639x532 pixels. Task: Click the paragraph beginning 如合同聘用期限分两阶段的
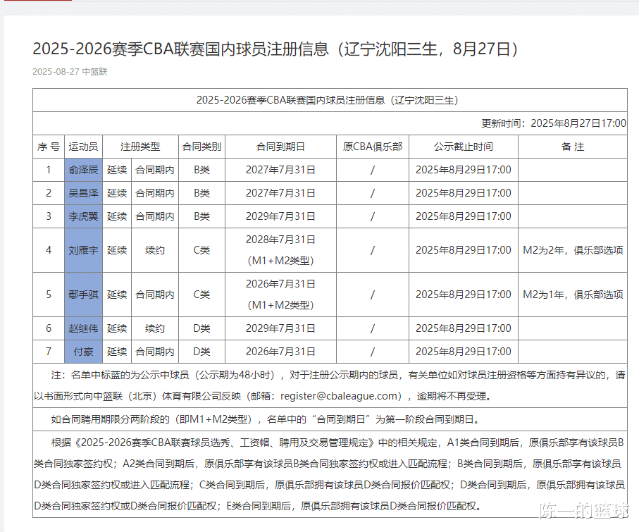(267, 419)
